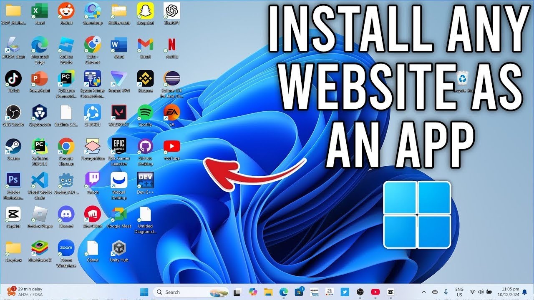Open the Godot desktop shortcut
The width and height of the screenshot is (534, 300).
click(66, 182)
